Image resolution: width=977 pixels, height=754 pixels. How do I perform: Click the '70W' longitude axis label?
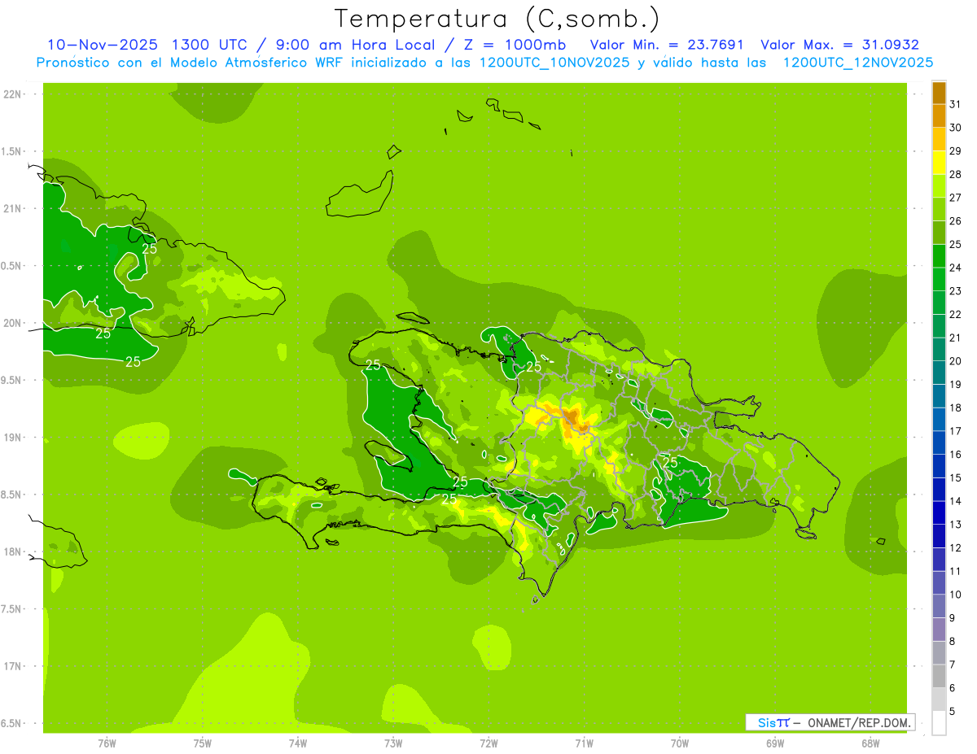click(680, 743)
